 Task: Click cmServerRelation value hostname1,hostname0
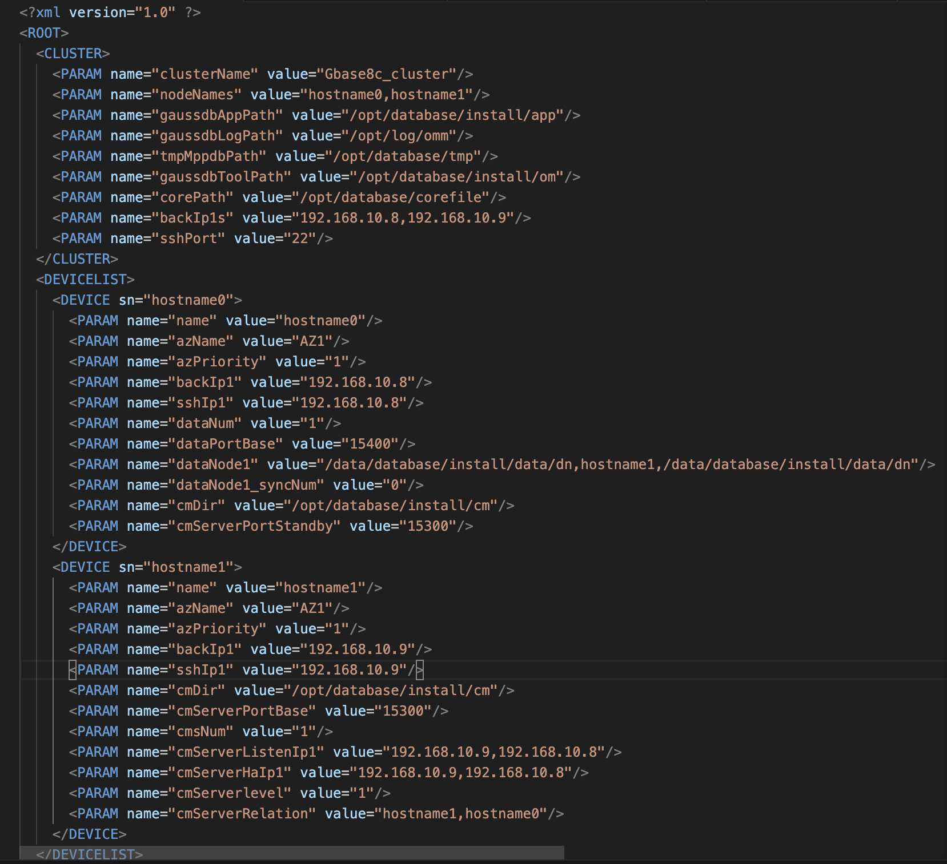461,814
